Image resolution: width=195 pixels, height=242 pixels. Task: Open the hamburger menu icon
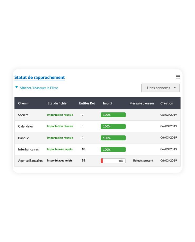point(178,77)
